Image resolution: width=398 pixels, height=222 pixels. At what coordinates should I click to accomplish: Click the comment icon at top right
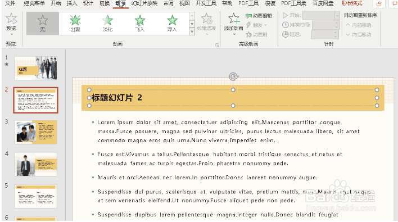tap(395, 3)
